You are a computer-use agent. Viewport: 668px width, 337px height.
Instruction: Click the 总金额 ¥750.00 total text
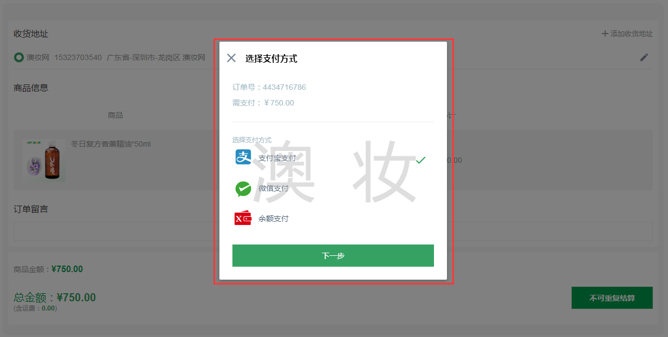[x=55, y=298]
